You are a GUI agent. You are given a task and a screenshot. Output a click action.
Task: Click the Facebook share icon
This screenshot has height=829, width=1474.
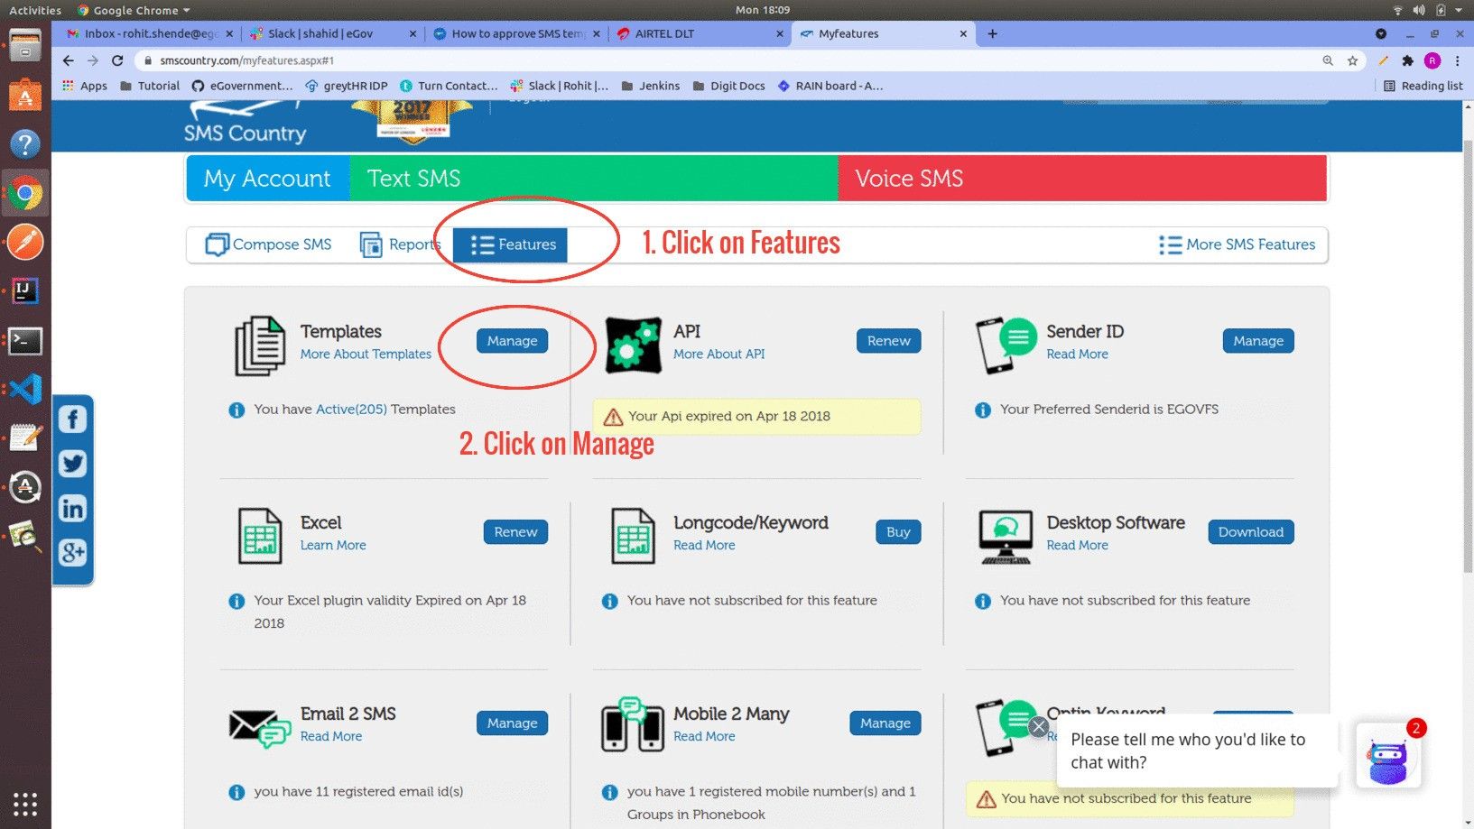pyautogui.click(x=72, y=419)
